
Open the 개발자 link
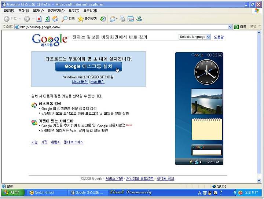55,142
